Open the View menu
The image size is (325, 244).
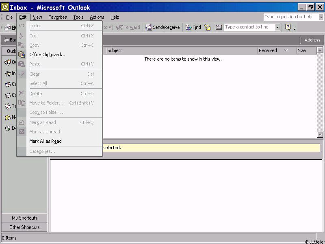coord(37,17)
